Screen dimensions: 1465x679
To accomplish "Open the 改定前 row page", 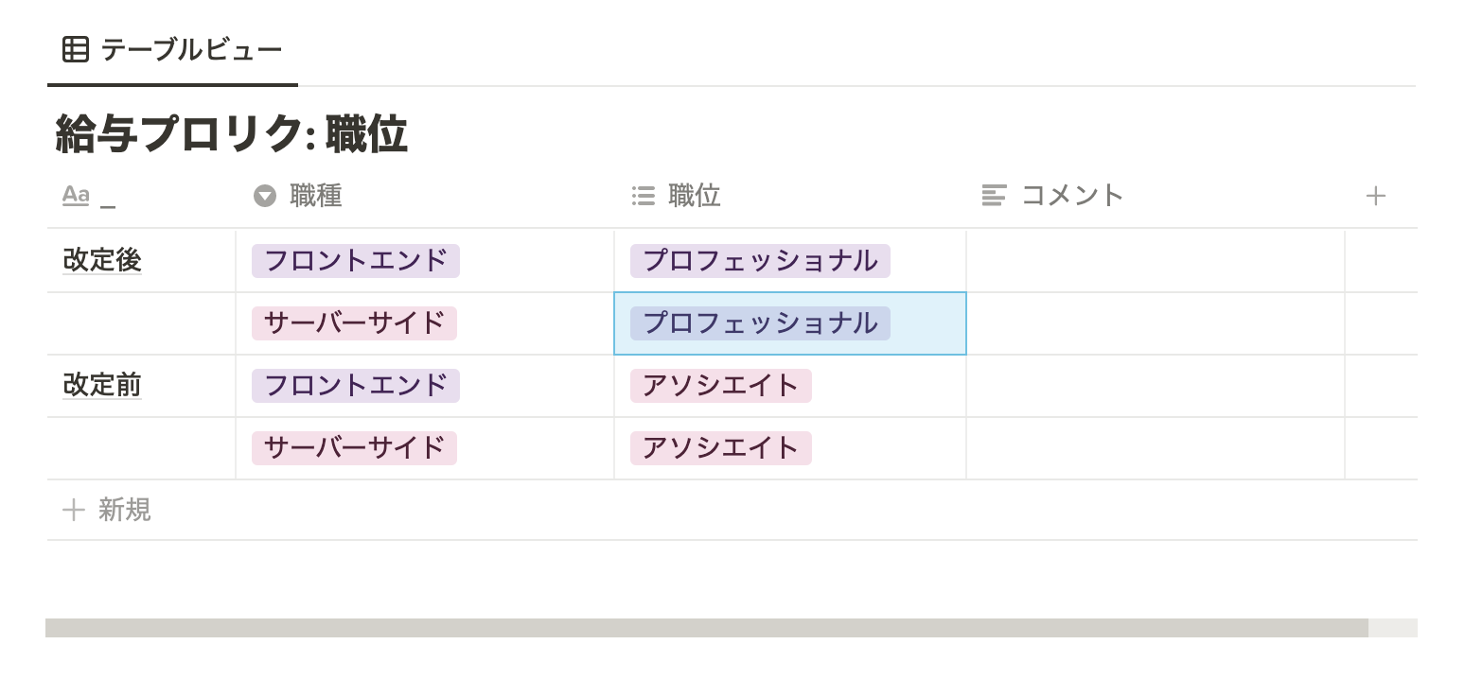I will point(102,386).
